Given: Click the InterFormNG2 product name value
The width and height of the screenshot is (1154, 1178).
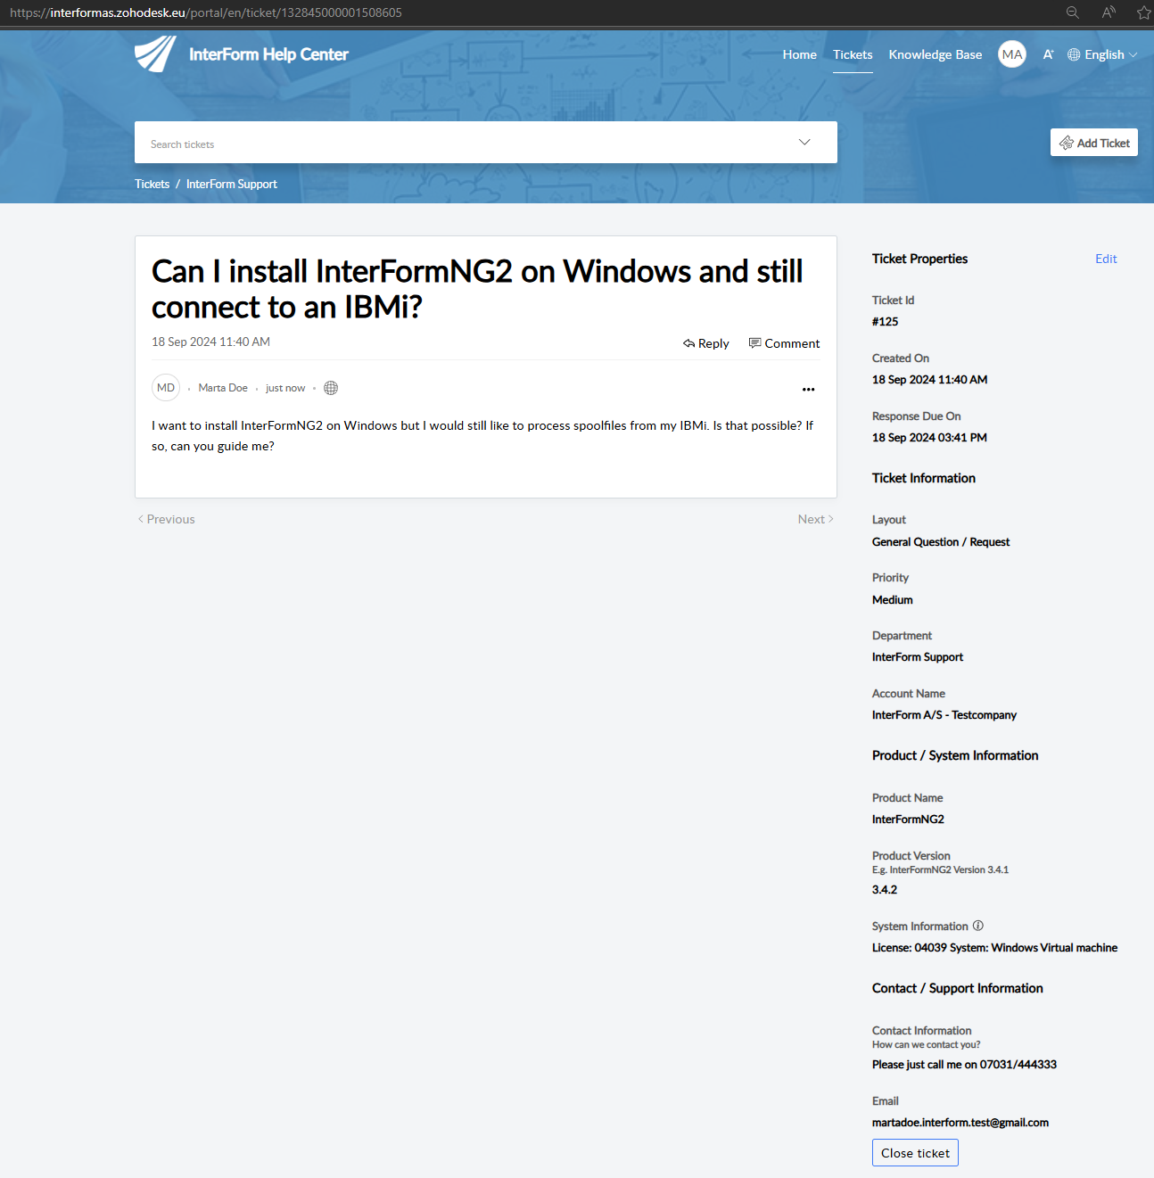Looking at the screenshot, I should point(908,820).
